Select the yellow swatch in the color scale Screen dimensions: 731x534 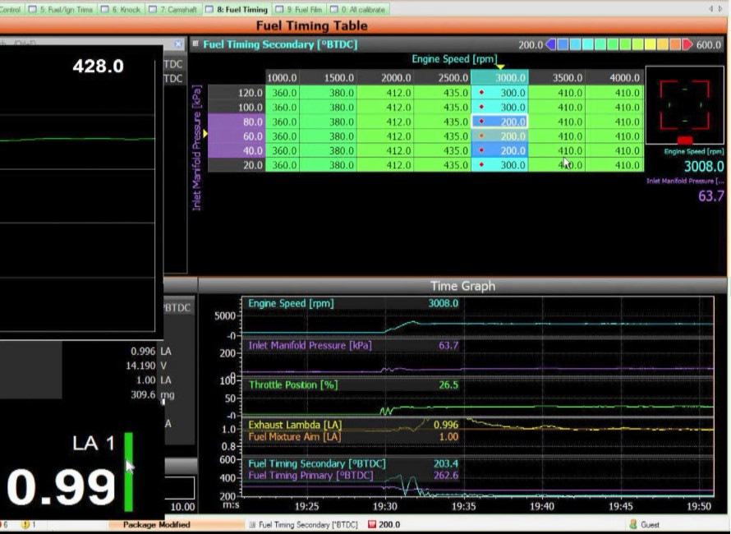tap(650, 44)
